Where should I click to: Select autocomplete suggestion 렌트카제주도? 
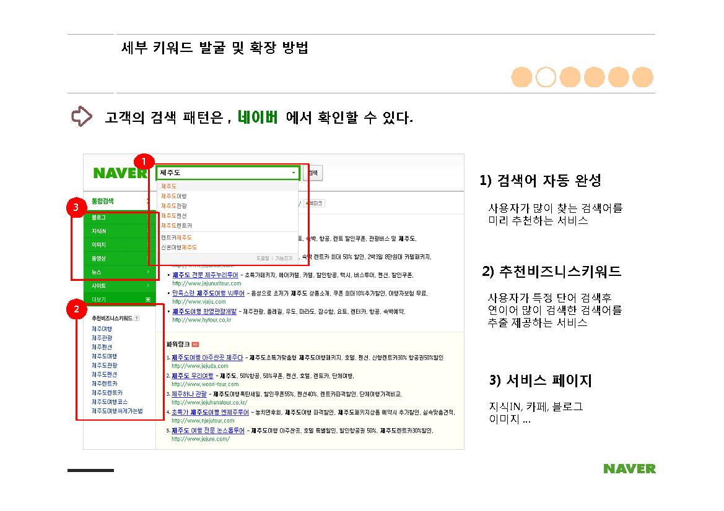coord(177,238)
